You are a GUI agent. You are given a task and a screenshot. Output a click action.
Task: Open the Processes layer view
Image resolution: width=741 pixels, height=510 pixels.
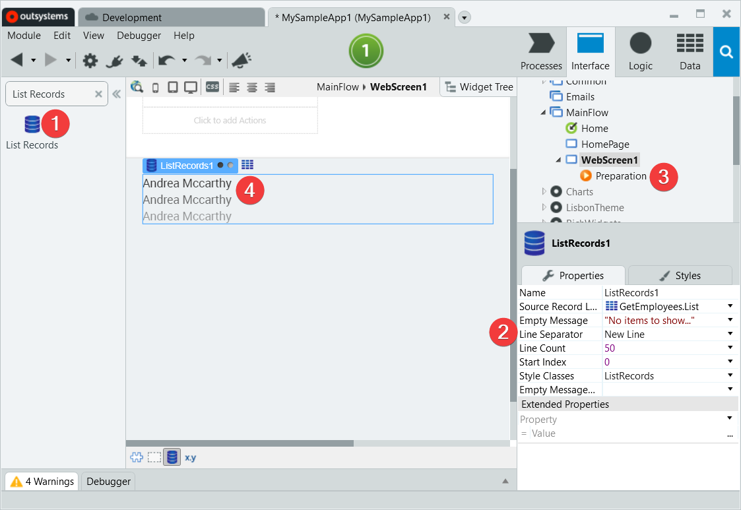(x=541, y=51)
